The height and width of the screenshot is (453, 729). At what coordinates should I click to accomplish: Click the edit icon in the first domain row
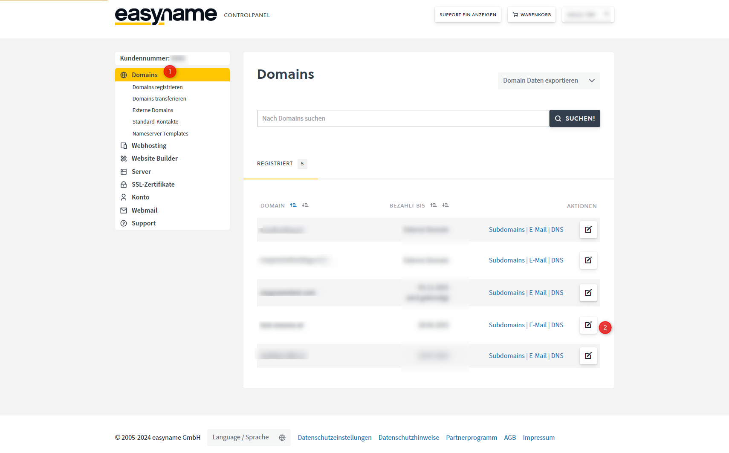[x=588, y=230]
